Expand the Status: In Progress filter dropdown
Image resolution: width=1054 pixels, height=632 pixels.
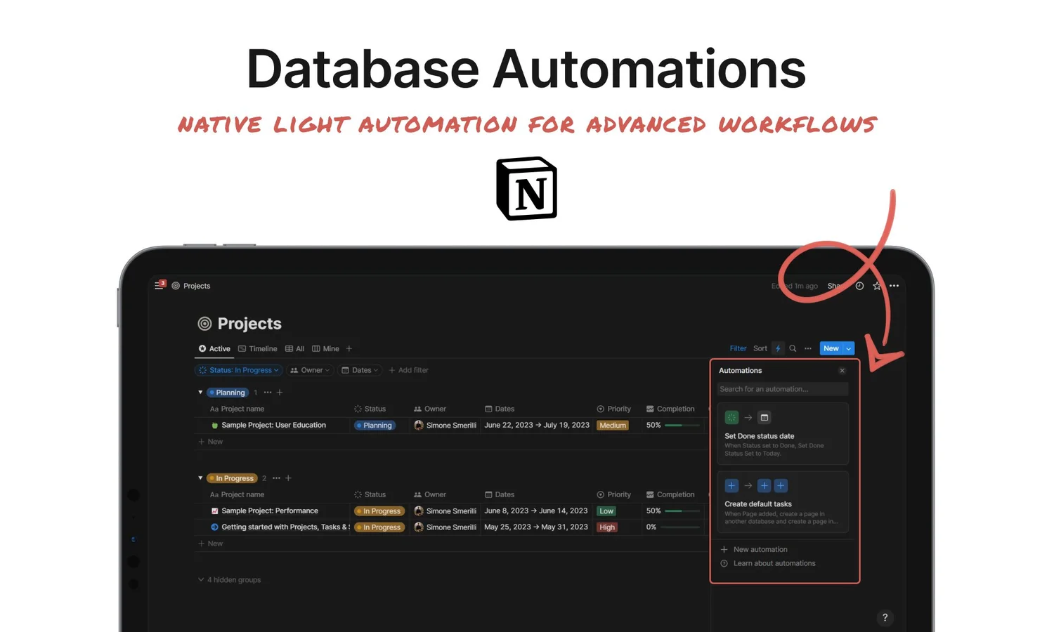coord(238,370)
